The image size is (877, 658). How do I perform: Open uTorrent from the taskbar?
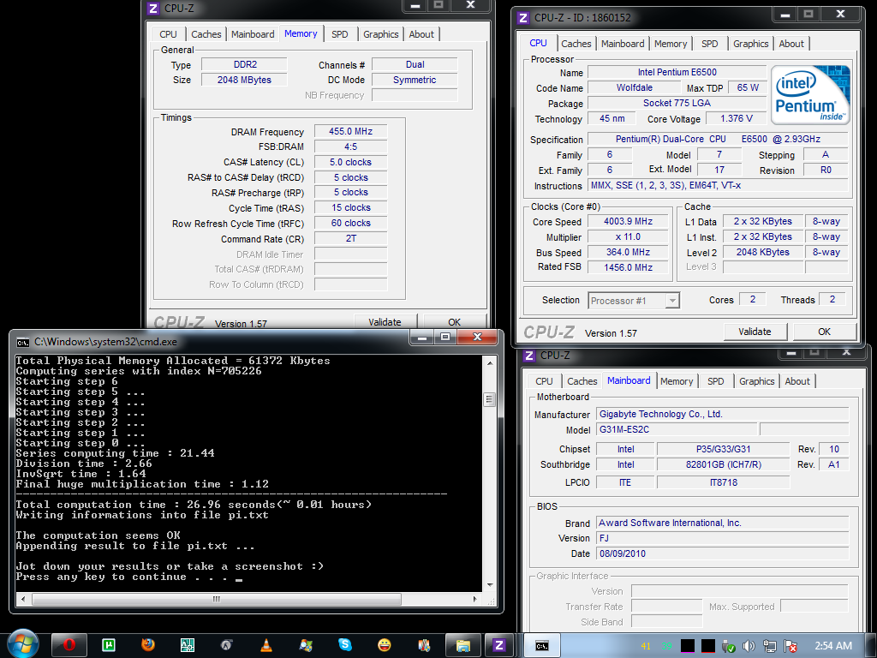tap(109, 645)
